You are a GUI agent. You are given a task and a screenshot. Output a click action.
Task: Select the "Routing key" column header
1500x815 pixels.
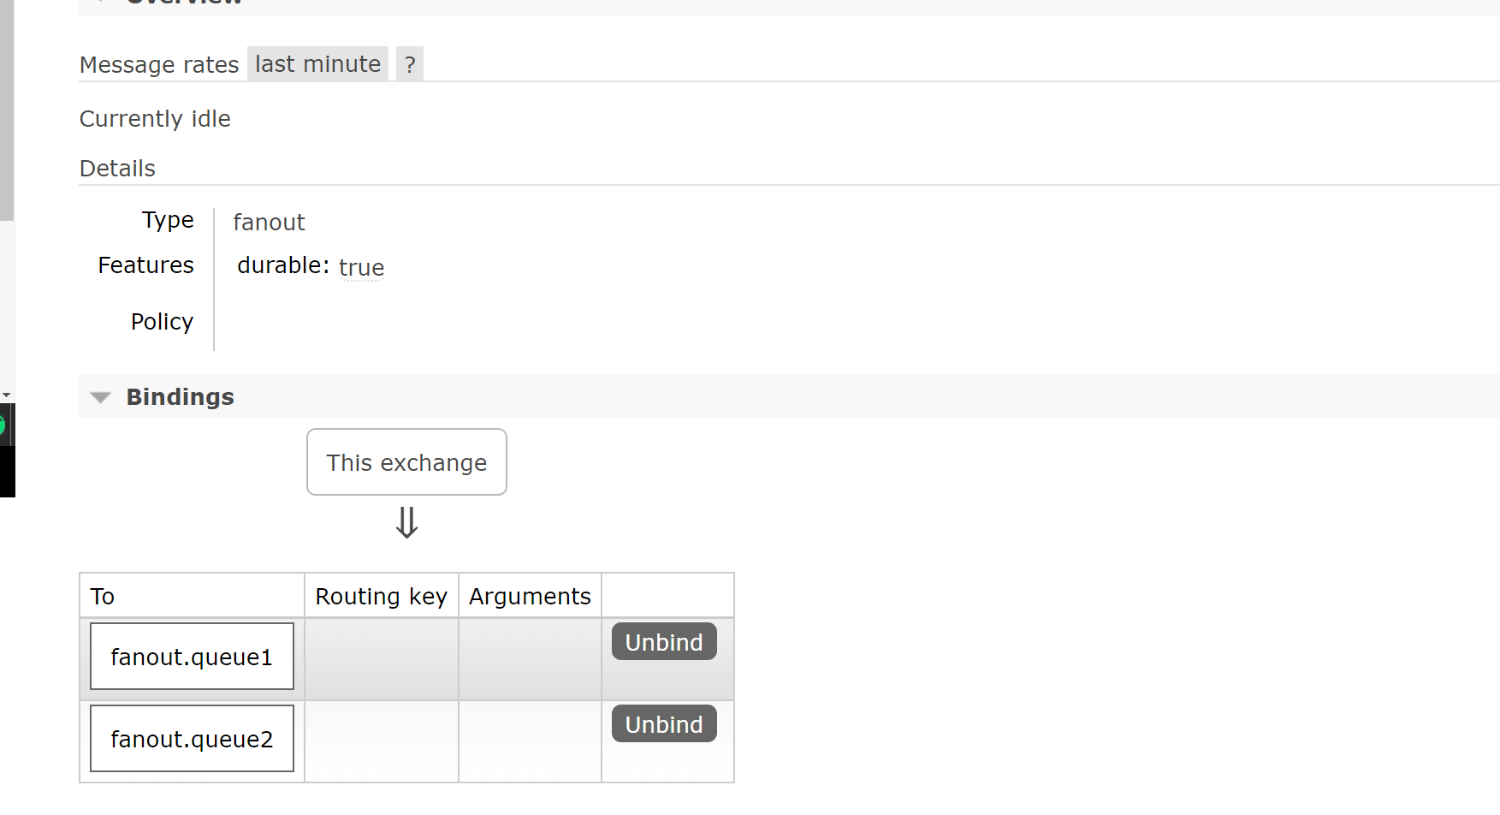point(381,597)
